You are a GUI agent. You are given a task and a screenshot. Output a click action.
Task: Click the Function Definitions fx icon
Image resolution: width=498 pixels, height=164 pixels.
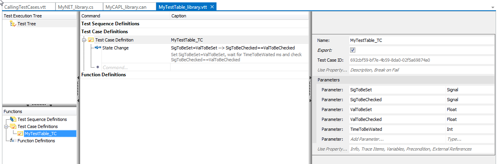(x=13, y=141)
